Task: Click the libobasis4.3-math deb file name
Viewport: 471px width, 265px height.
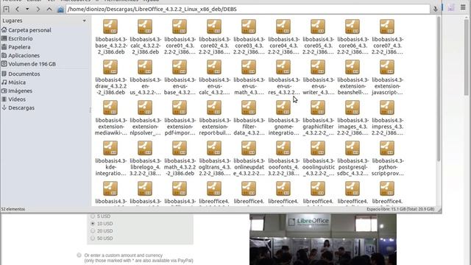Action: point(180,167)
